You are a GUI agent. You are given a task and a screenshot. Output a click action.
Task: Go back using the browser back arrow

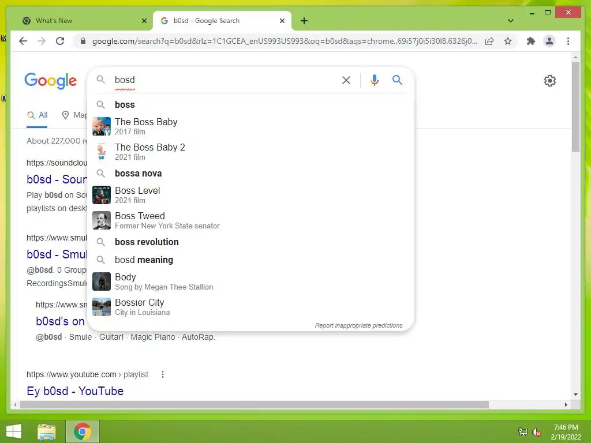[x=23, y=41]
